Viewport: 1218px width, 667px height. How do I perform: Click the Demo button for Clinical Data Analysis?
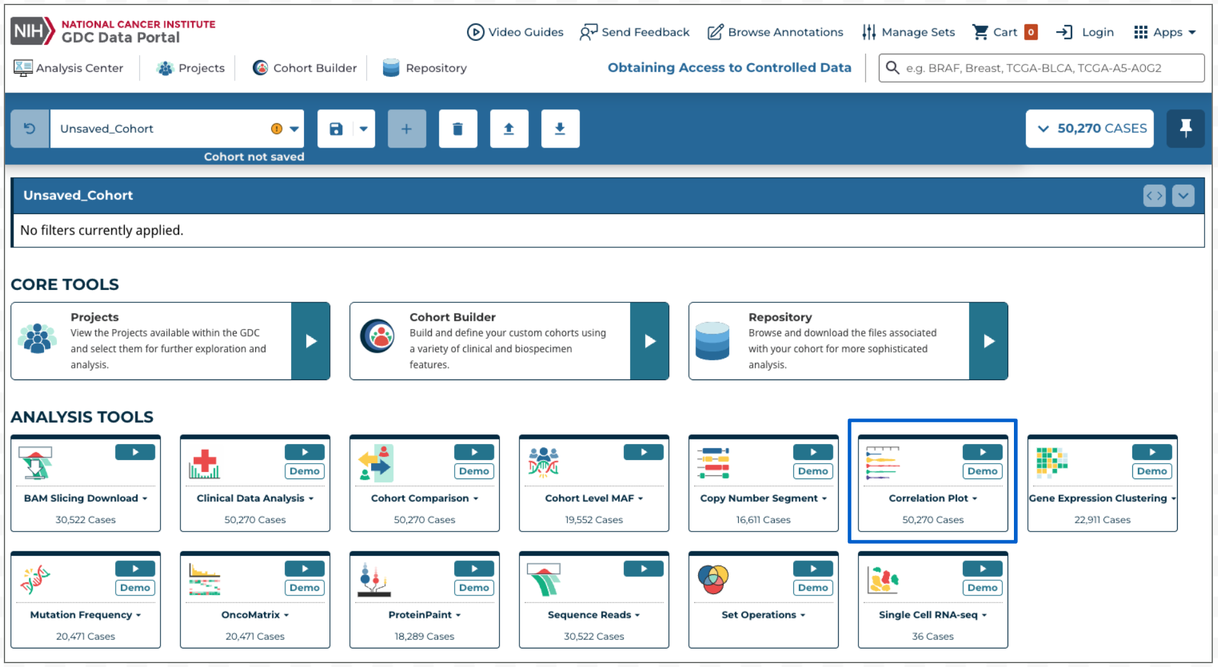coord(304,471)
